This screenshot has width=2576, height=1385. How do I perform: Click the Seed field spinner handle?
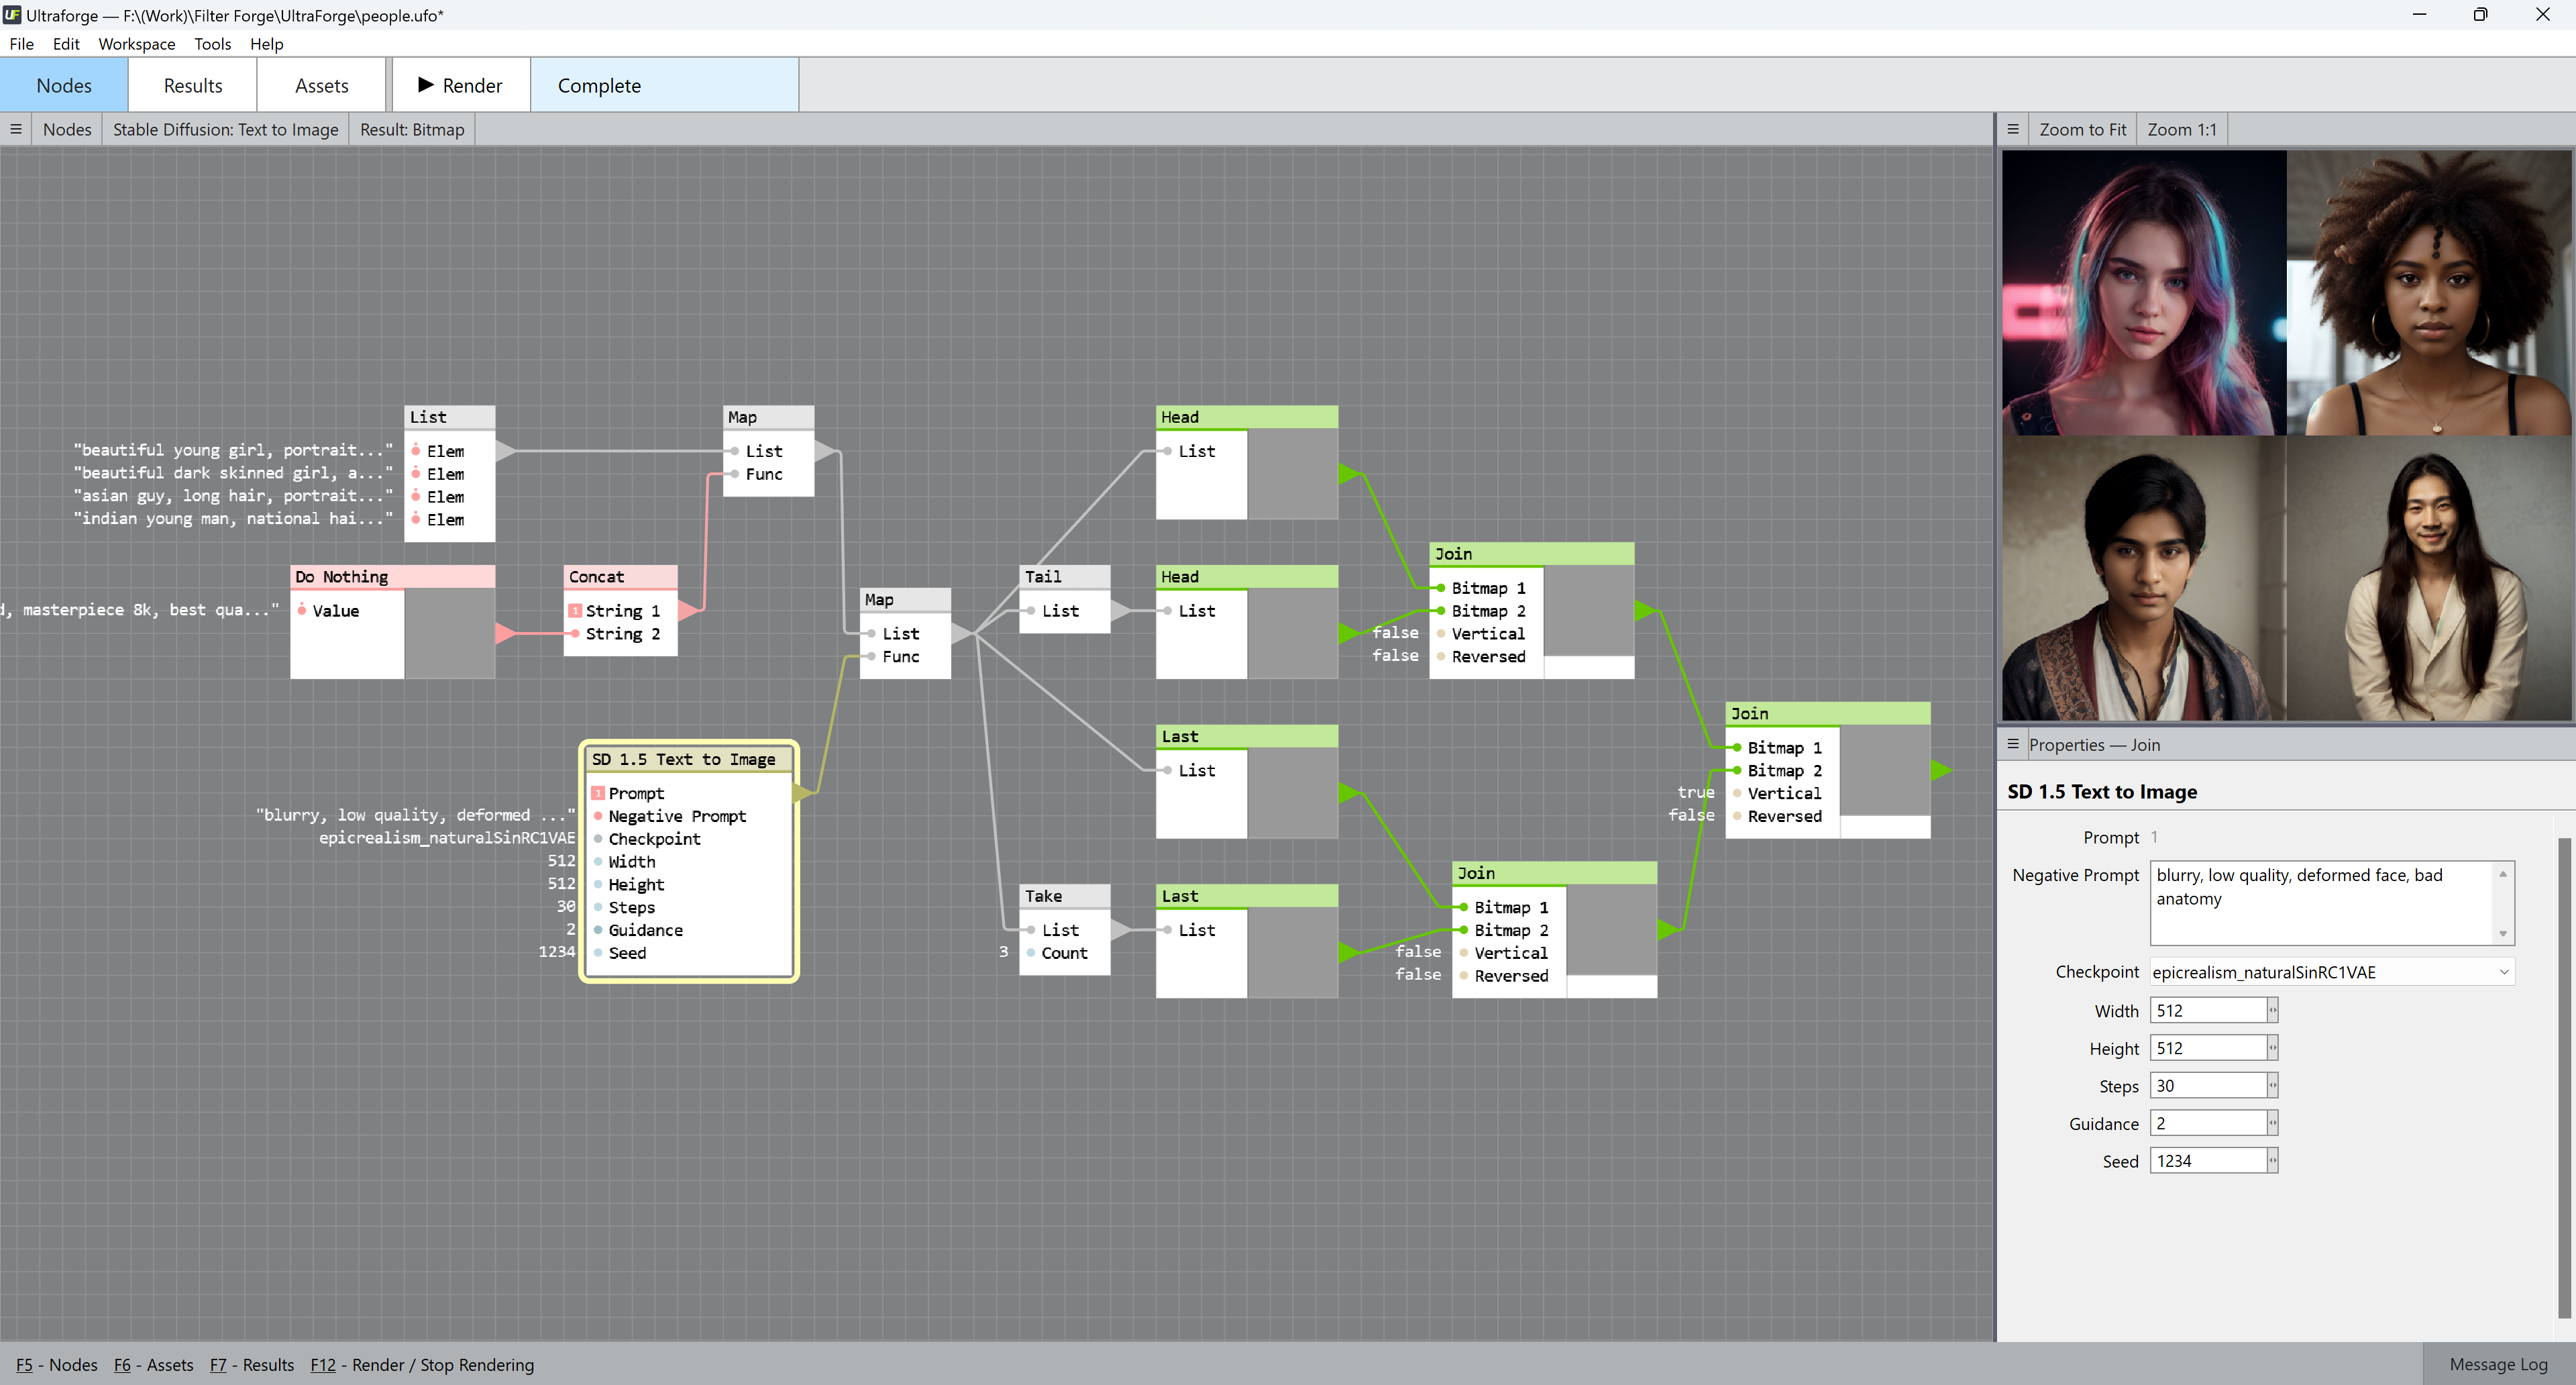tap(2272, 1160)
